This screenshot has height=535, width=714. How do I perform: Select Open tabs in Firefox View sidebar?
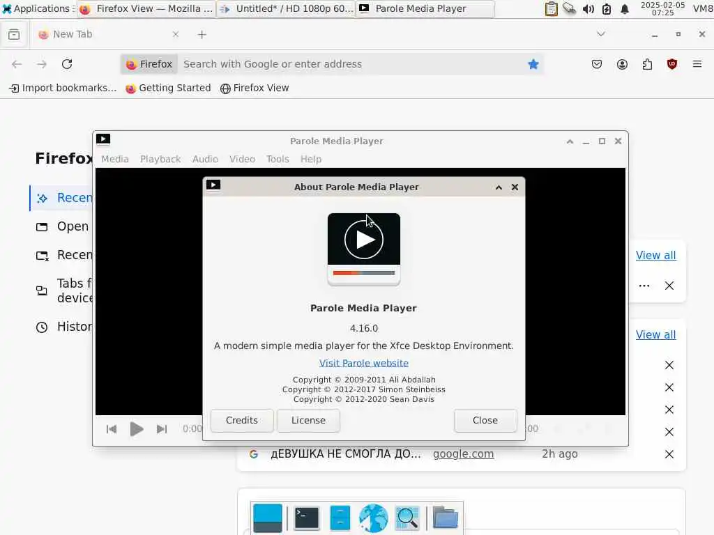62,226
